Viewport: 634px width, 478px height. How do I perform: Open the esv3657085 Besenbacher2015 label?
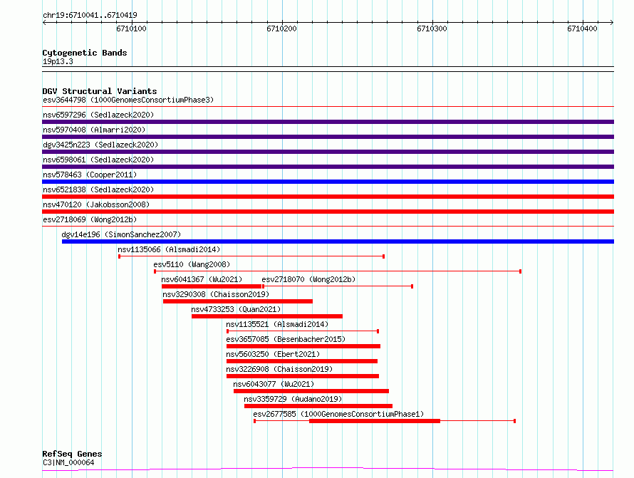(286, 339)
